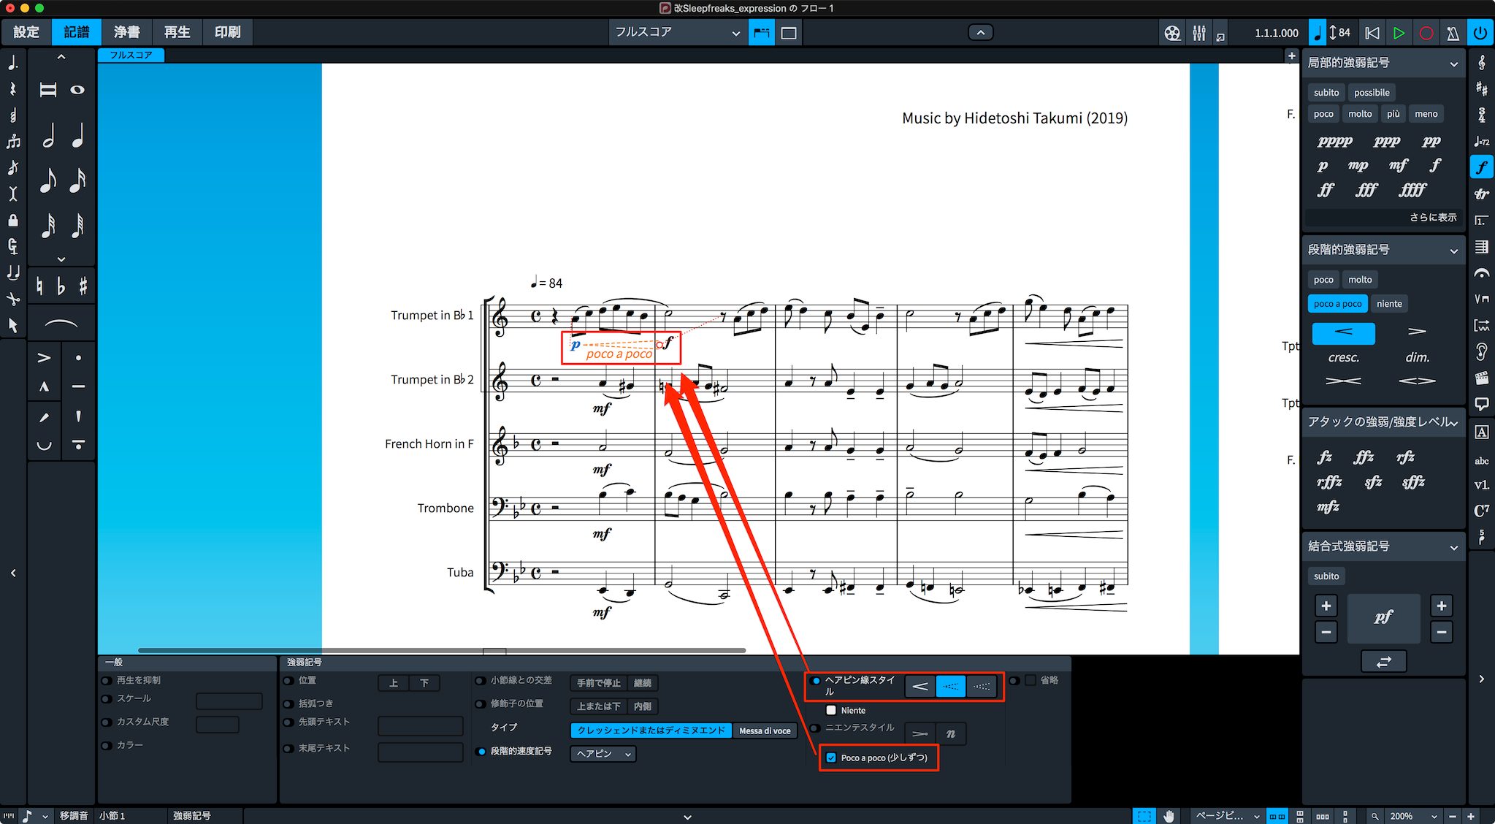Screen dimensions: 1495x824
Task: Switch to 設定 mode
Action: [x=26, y=32]
